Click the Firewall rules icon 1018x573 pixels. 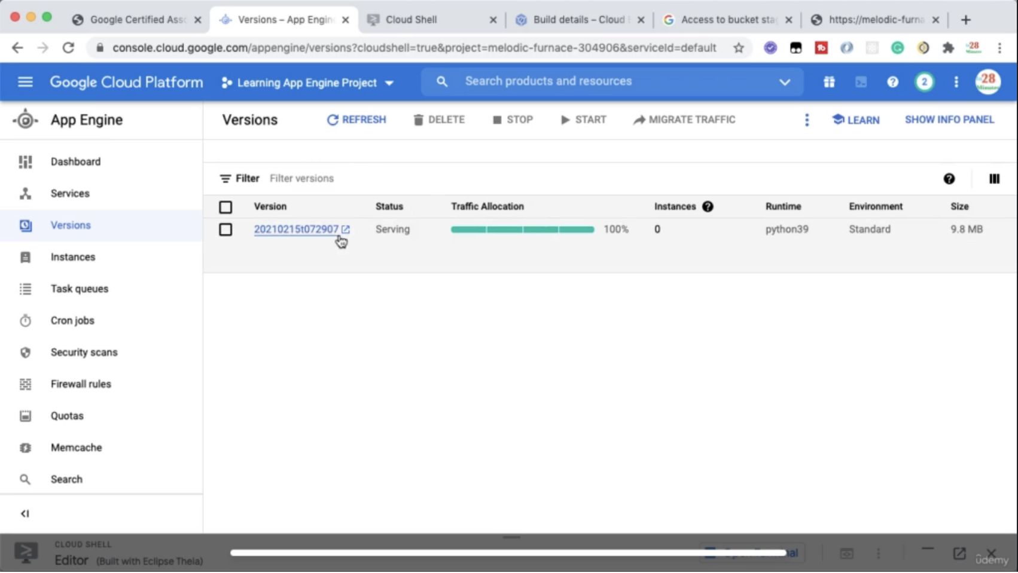[x=25, y=384]
